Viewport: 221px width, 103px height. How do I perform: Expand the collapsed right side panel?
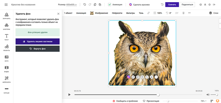(x=220, y=24)
